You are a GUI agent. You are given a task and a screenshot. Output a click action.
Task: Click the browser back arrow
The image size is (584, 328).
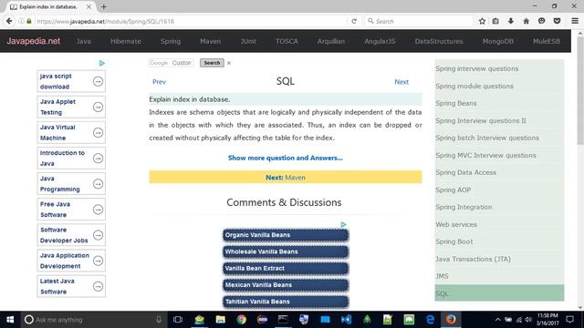click(9, 21)
